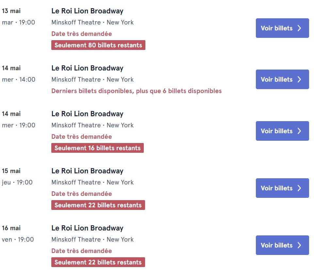
Task: Click the 'Seulement 16 billets restants' badge
Action: pos(97,148)
